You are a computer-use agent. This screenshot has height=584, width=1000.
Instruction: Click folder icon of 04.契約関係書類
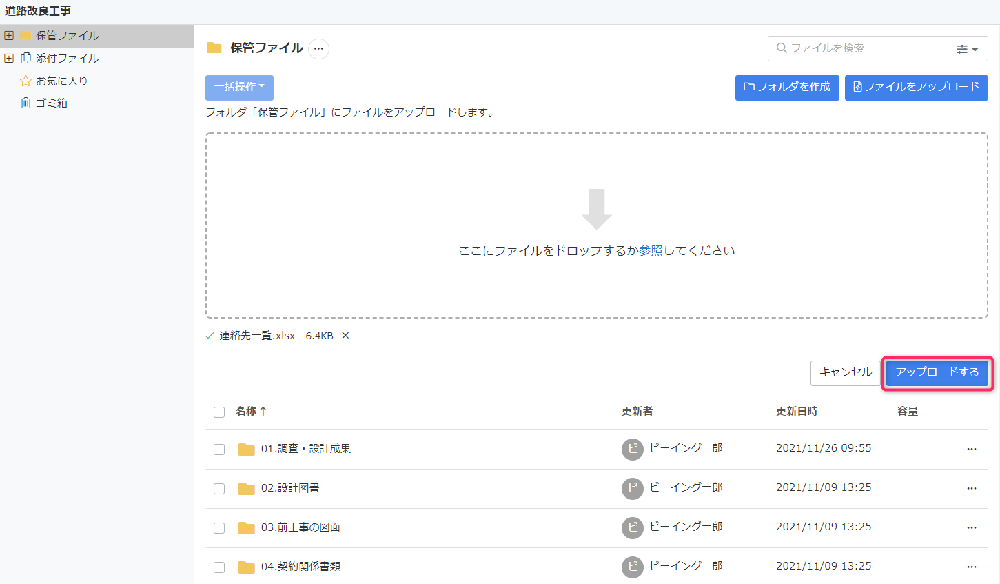coord(246,567)
